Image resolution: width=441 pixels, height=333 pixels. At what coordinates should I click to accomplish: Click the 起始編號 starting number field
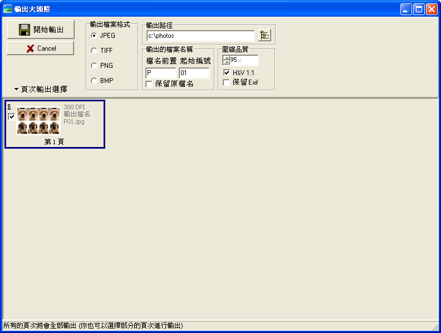(x=194, y=73)
